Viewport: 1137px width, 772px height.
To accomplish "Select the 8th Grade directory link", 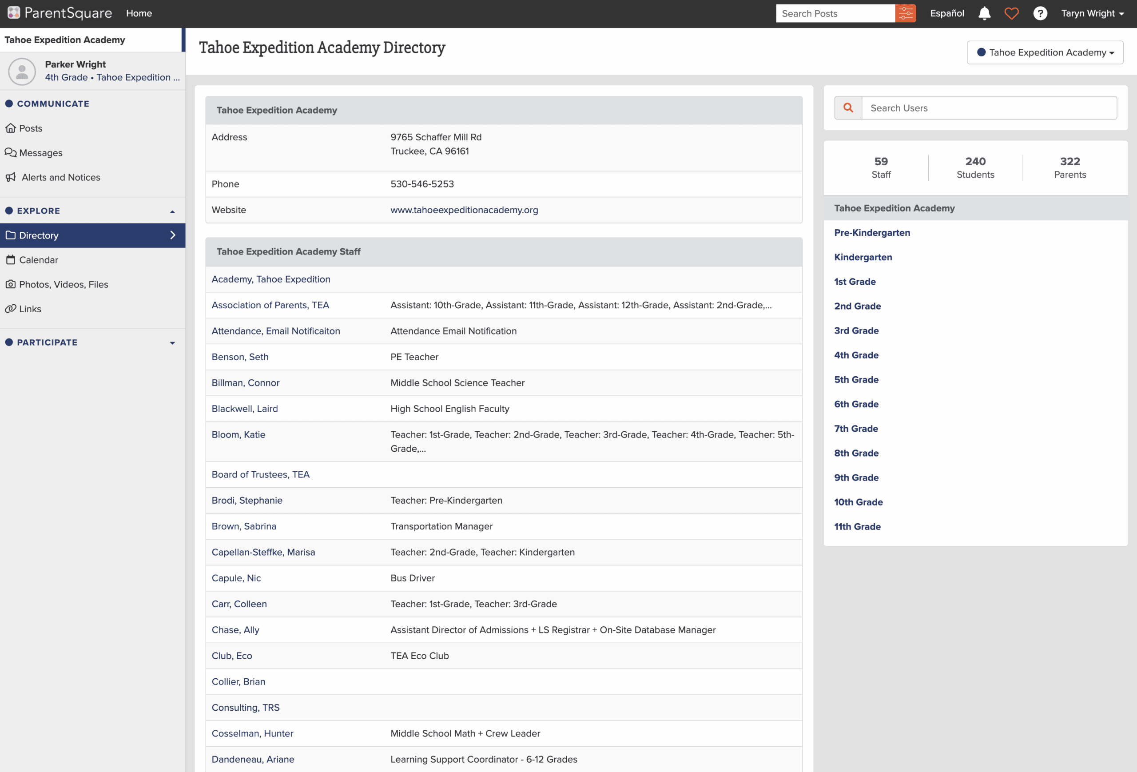I will [856, 453].
